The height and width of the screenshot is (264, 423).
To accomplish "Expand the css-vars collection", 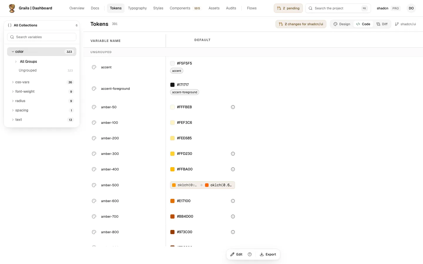I will point(13,82).
